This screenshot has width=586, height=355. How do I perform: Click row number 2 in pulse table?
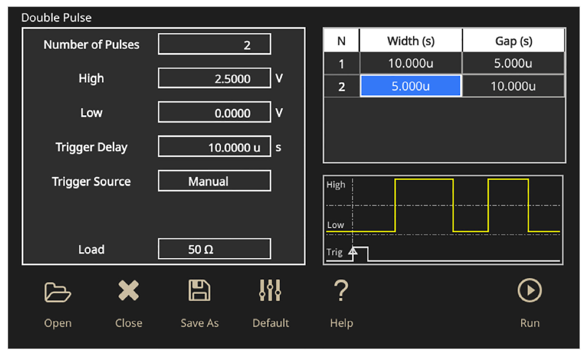[341, 86]
